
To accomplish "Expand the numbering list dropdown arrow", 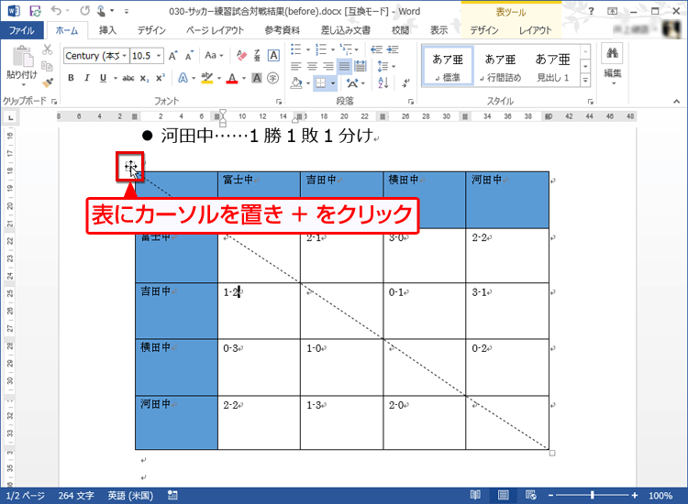I will (333, 49).
